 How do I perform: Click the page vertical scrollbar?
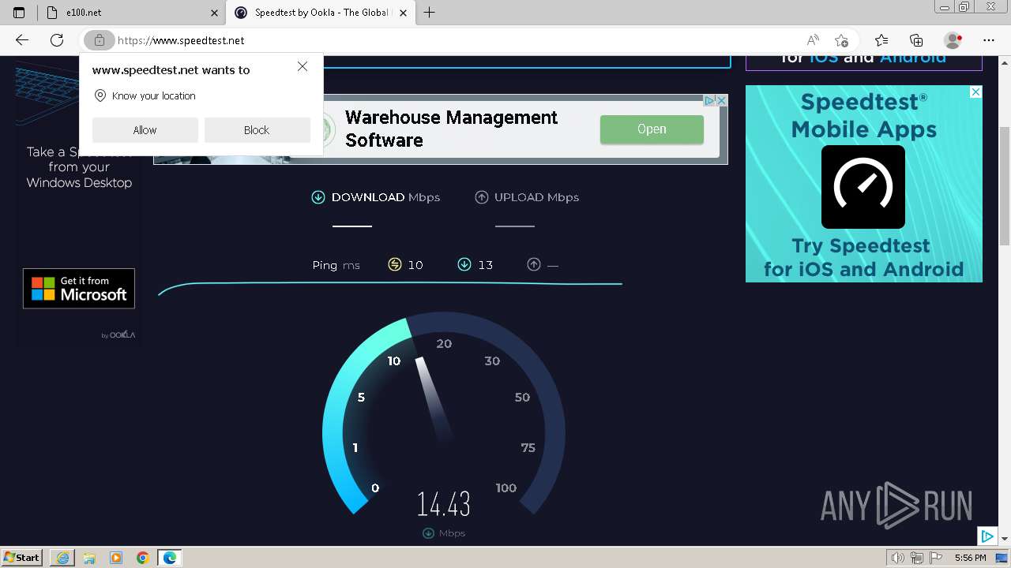point(1004,185)
